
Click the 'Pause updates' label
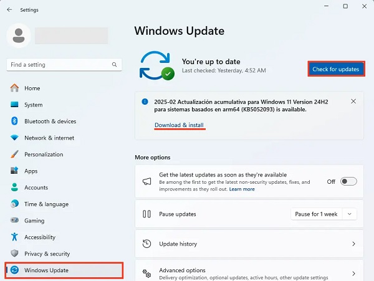coord(178,214)
